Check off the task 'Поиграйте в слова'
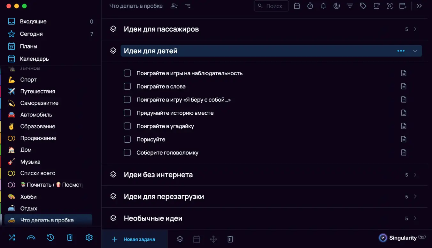 [127, 86]
